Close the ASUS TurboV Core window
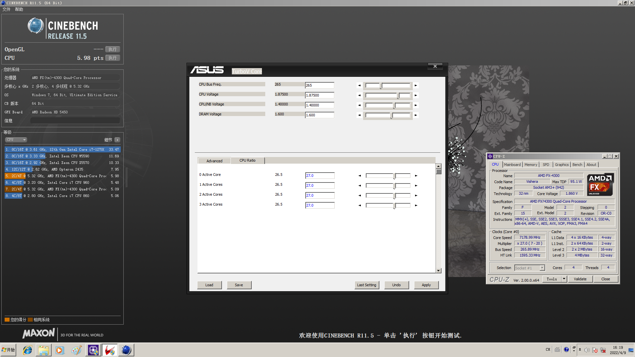The image size is (635, 357). 435,66
